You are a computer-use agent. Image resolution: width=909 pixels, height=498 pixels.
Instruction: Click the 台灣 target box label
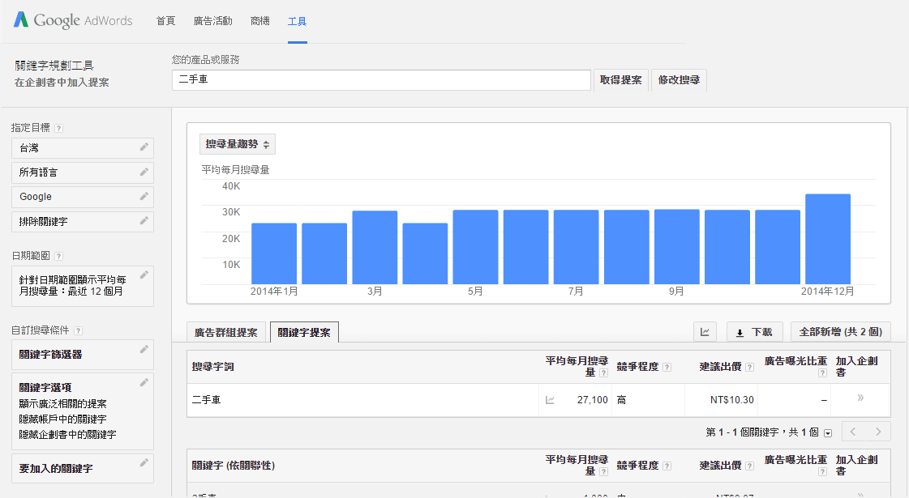click(29, 148)
